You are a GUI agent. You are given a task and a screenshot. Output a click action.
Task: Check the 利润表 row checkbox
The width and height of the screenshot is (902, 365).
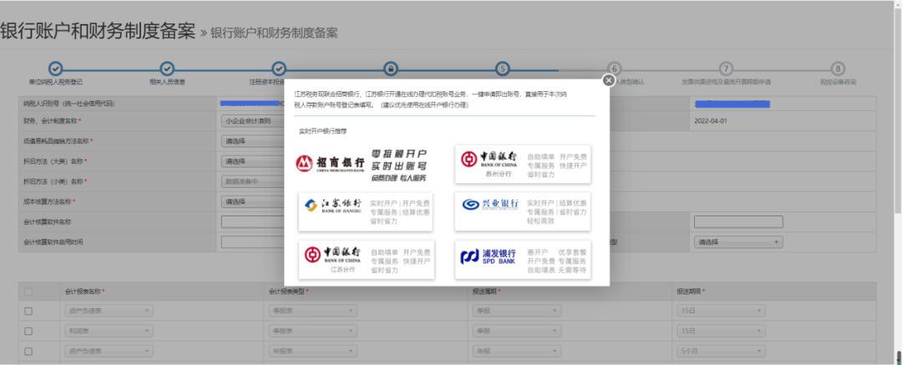28,331
